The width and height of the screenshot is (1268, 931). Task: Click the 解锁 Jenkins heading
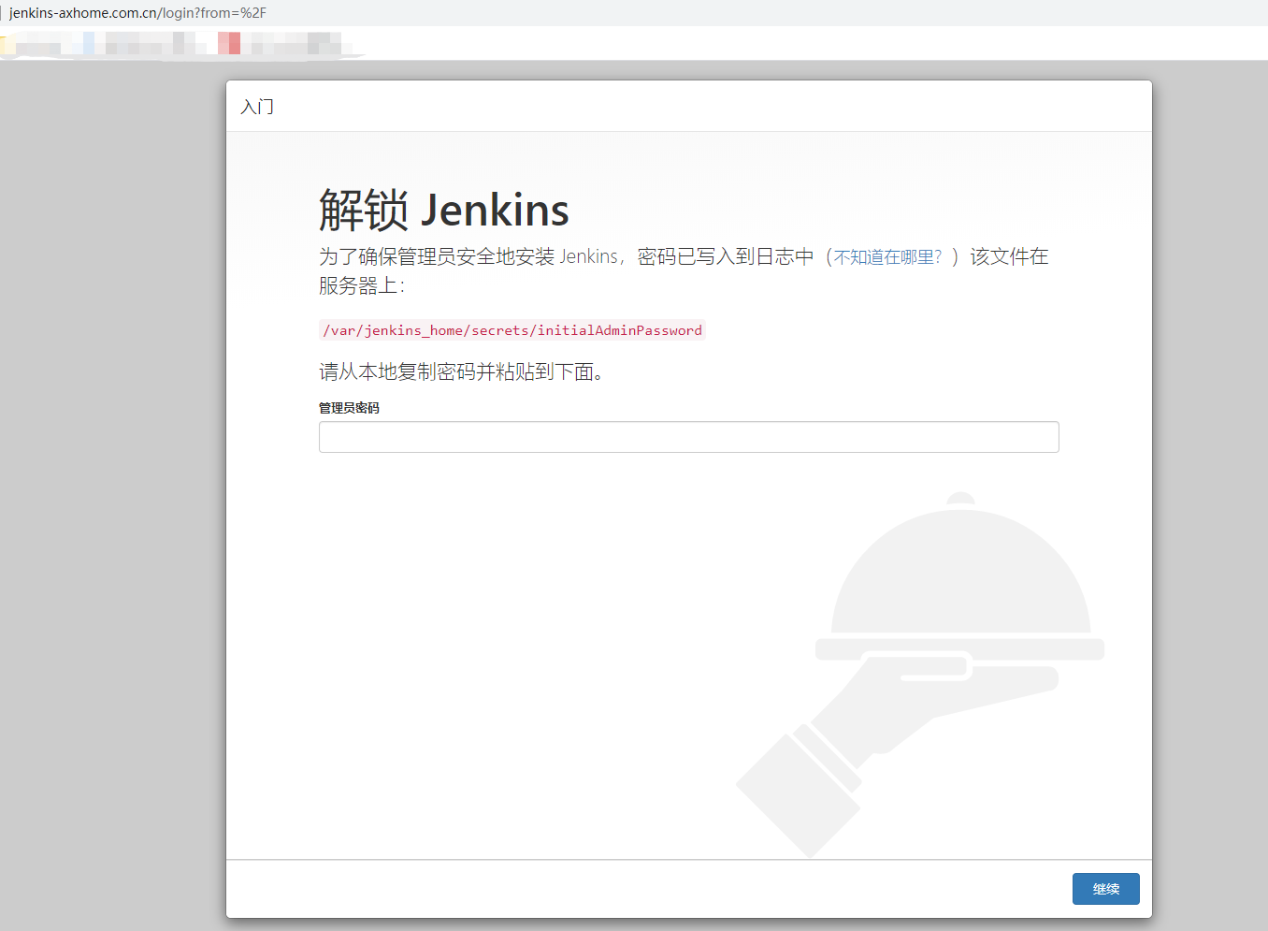pos(444,210)
